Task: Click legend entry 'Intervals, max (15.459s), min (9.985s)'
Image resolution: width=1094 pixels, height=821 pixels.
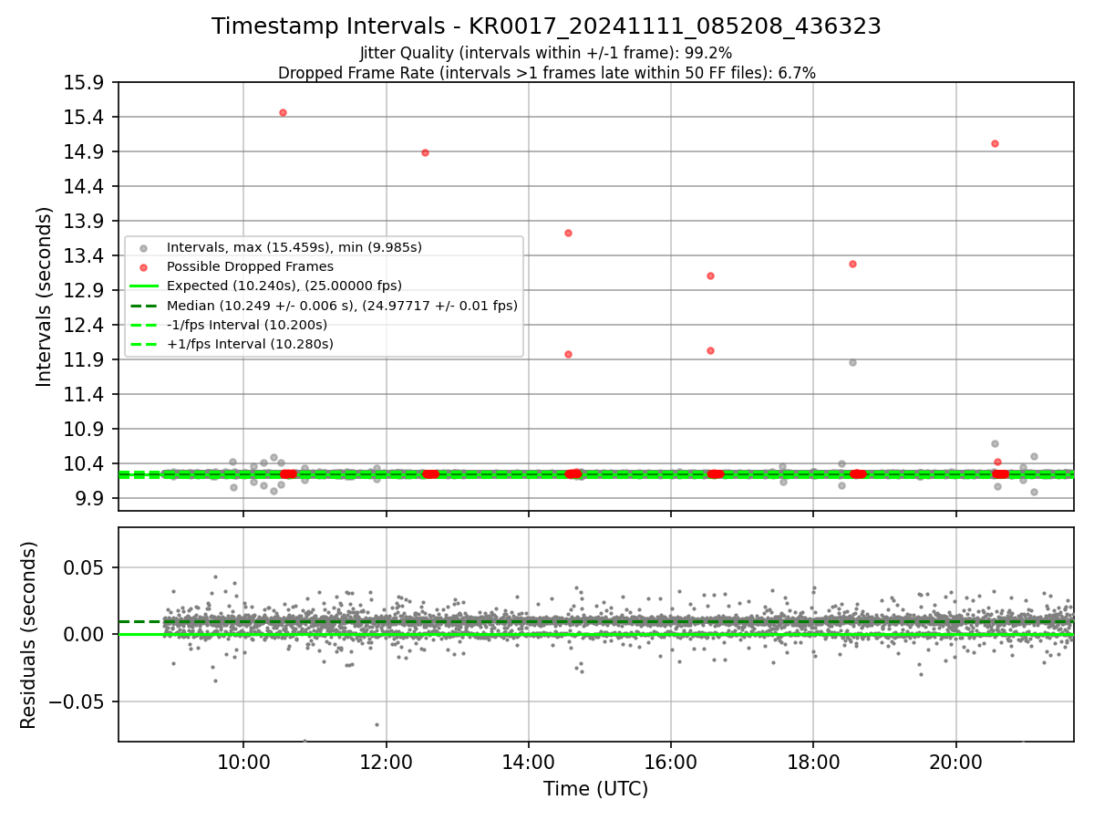Action: click(294, 247)
